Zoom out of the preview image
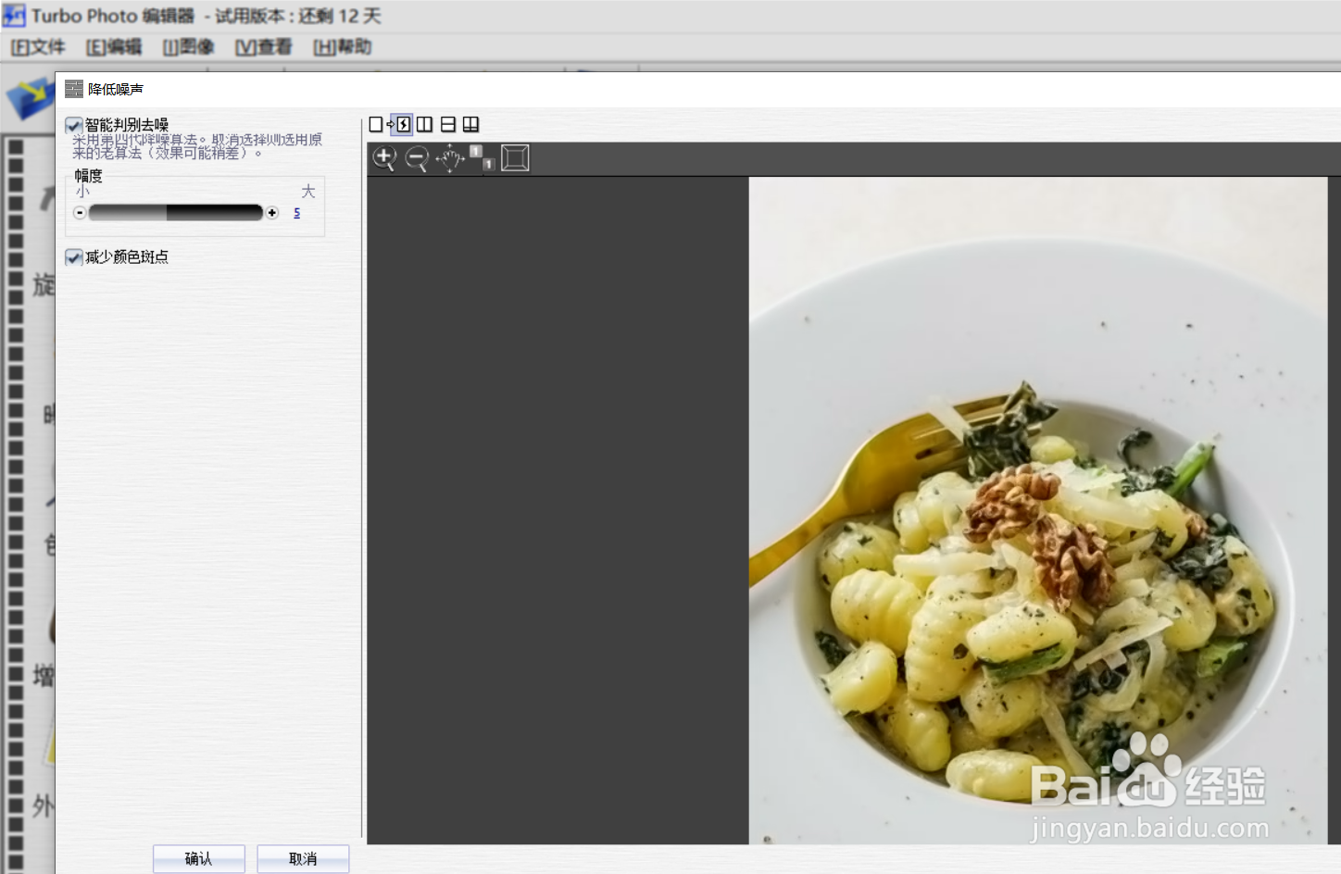Viewport: 1341px width, 874px height. tap(418, 159)
